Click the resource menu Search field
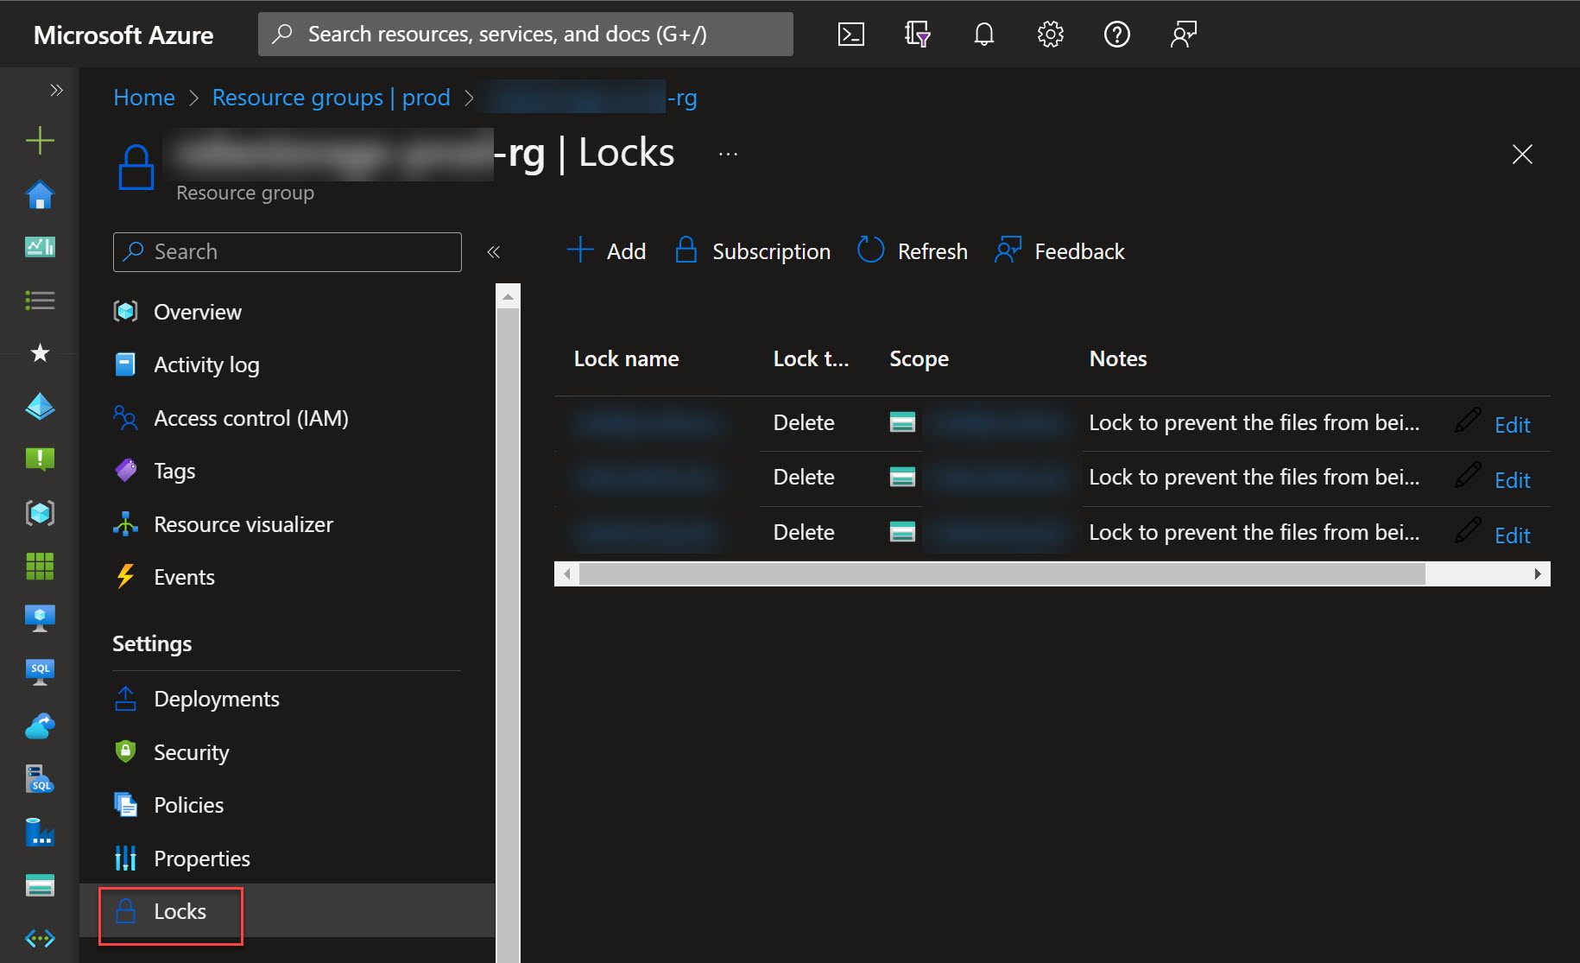 288,252
